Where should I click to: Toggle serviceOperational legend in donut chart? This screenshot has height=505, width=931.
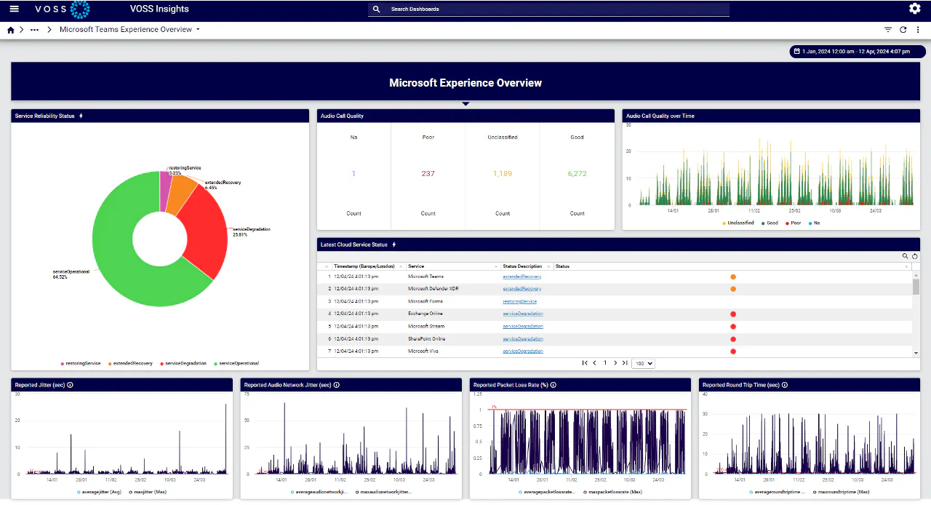click(x=236, y=363)
